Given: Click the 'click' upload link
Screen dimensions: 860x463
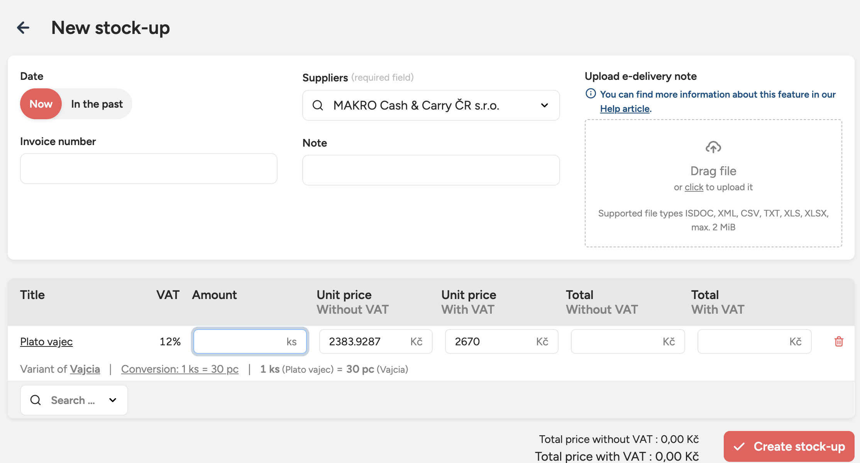Looking at the screenshot, I should pos(694,187).
